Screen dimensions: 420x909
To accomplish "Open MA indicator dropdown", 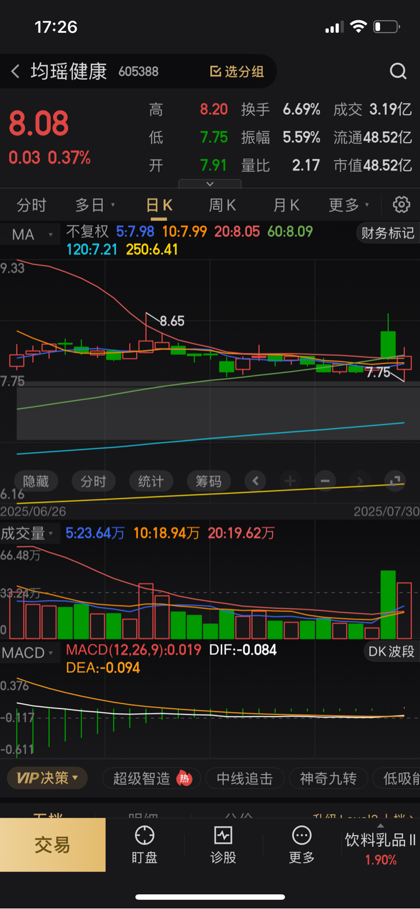I will coord(30,234).
